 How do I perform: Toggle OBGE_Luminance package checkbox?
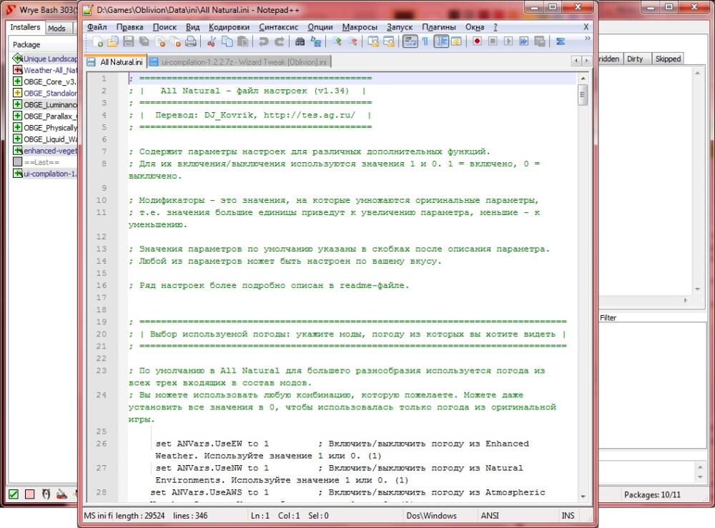[17, 104]
